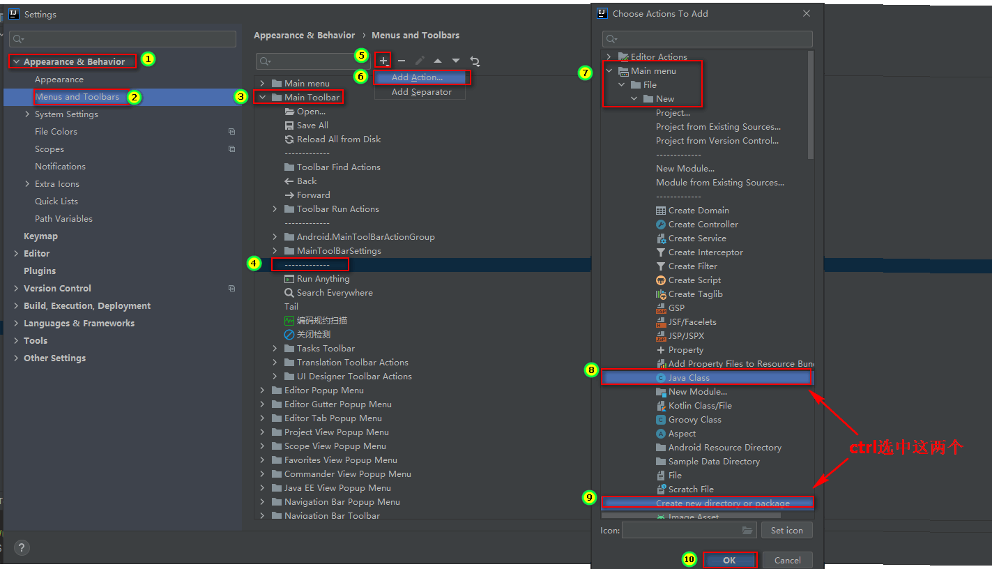This screenshot has height=569, width=992.
Task: Select Module from Existing Sources... entry
Action: click(x=720, y=182)
